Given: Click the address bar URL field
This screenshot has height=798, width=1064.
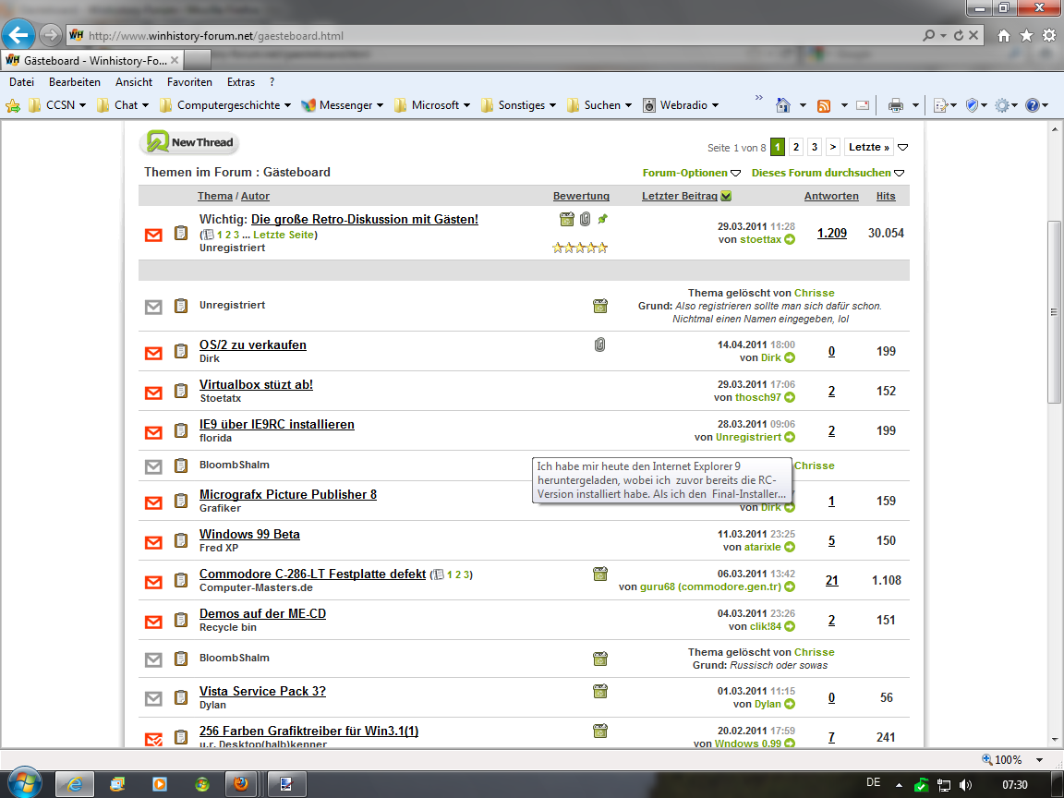Looking at the screenshot, I should click(x=499, y=36).
